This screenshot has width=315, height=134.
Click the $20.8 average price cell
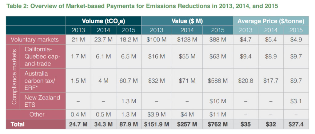coord(246,81)
